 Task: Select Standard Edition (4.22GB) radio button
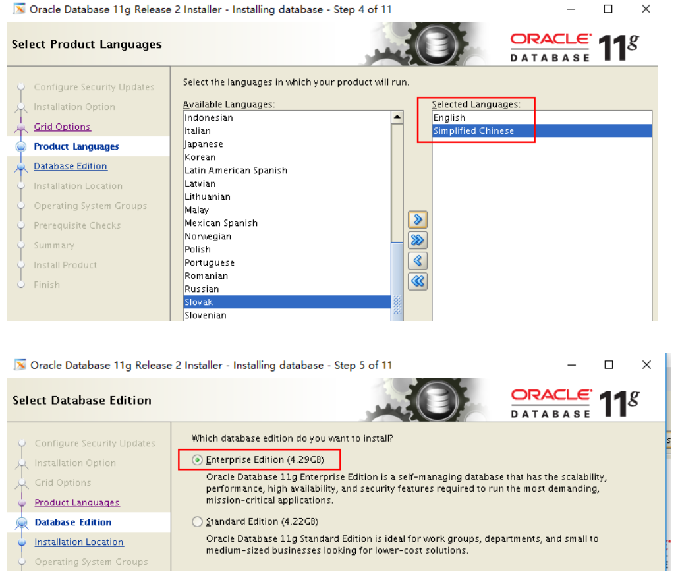tap(197, 521)
